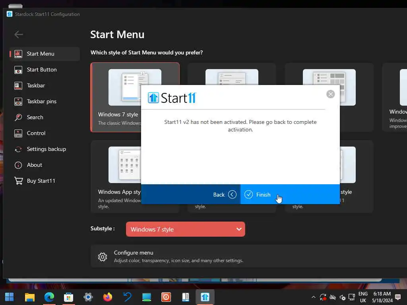Open the Substyle Windows 7 style dropdown
Viewport: 407px width, 305px height.
[x=185, y=229]
